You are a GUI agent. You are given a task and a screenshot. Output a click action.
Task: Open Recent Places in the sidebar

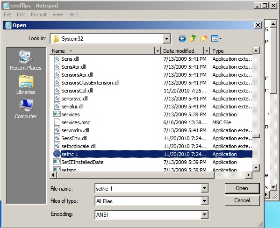(x=26, y=60)
